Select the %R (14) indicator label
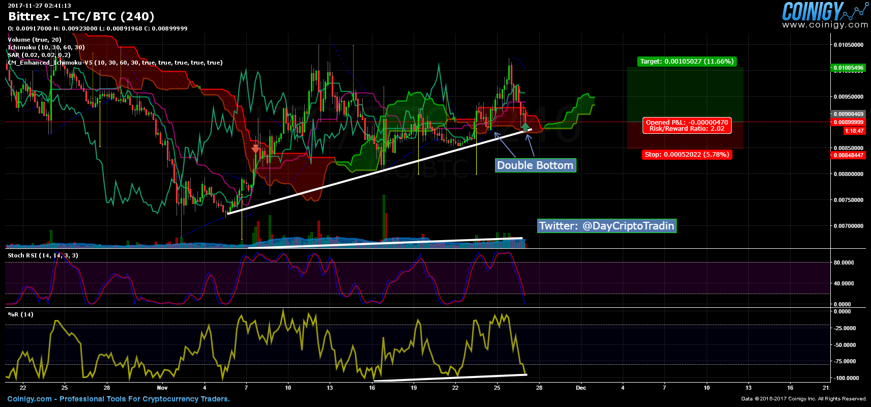Screen dimensions: 871x407 20,314
